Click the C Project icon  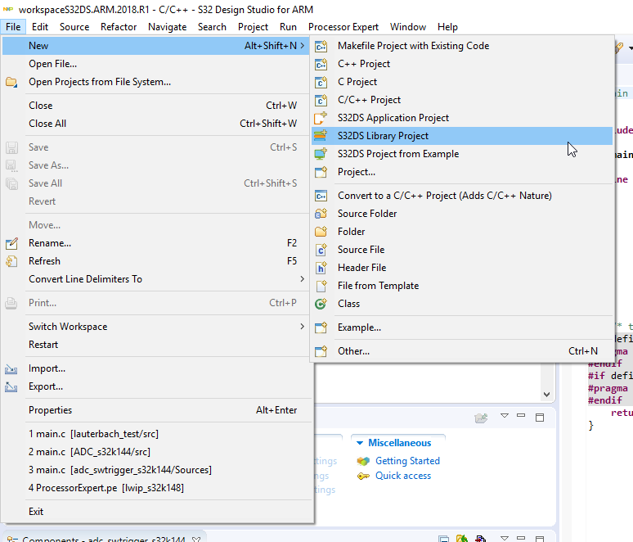(x=321, y=82)
